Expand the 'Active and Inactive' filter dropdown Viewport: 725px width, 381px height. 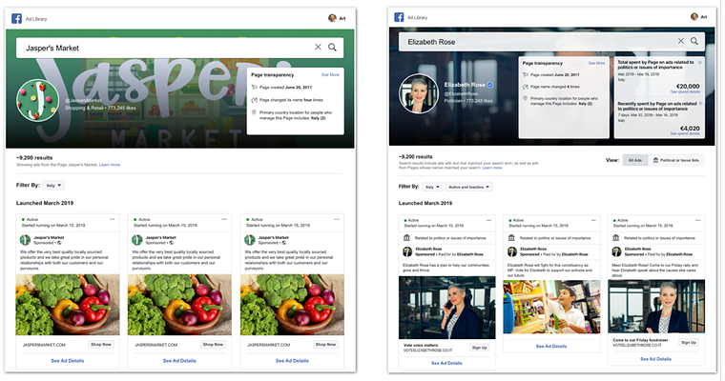click(468, 187)
